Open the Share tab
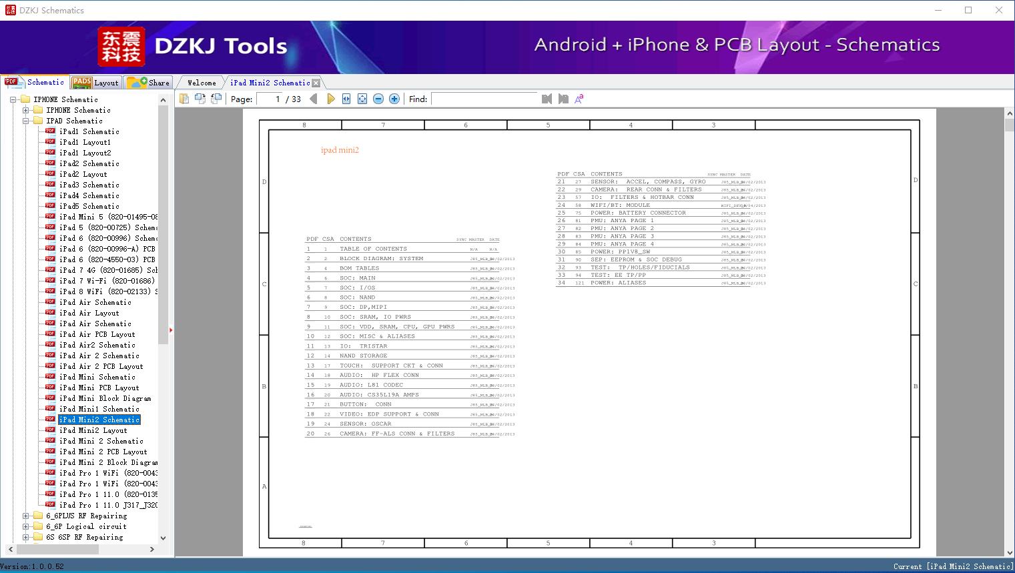This screenshot has width=1015, height=573. tap(149, 83)
